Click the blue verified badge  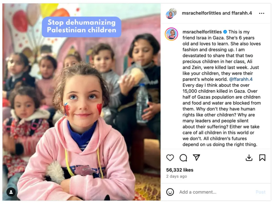pos(225,32)
